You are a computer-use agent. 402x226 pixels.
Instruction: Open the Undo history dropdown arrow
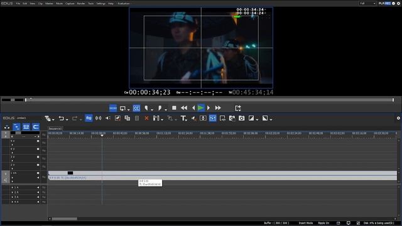pos(67,119)
